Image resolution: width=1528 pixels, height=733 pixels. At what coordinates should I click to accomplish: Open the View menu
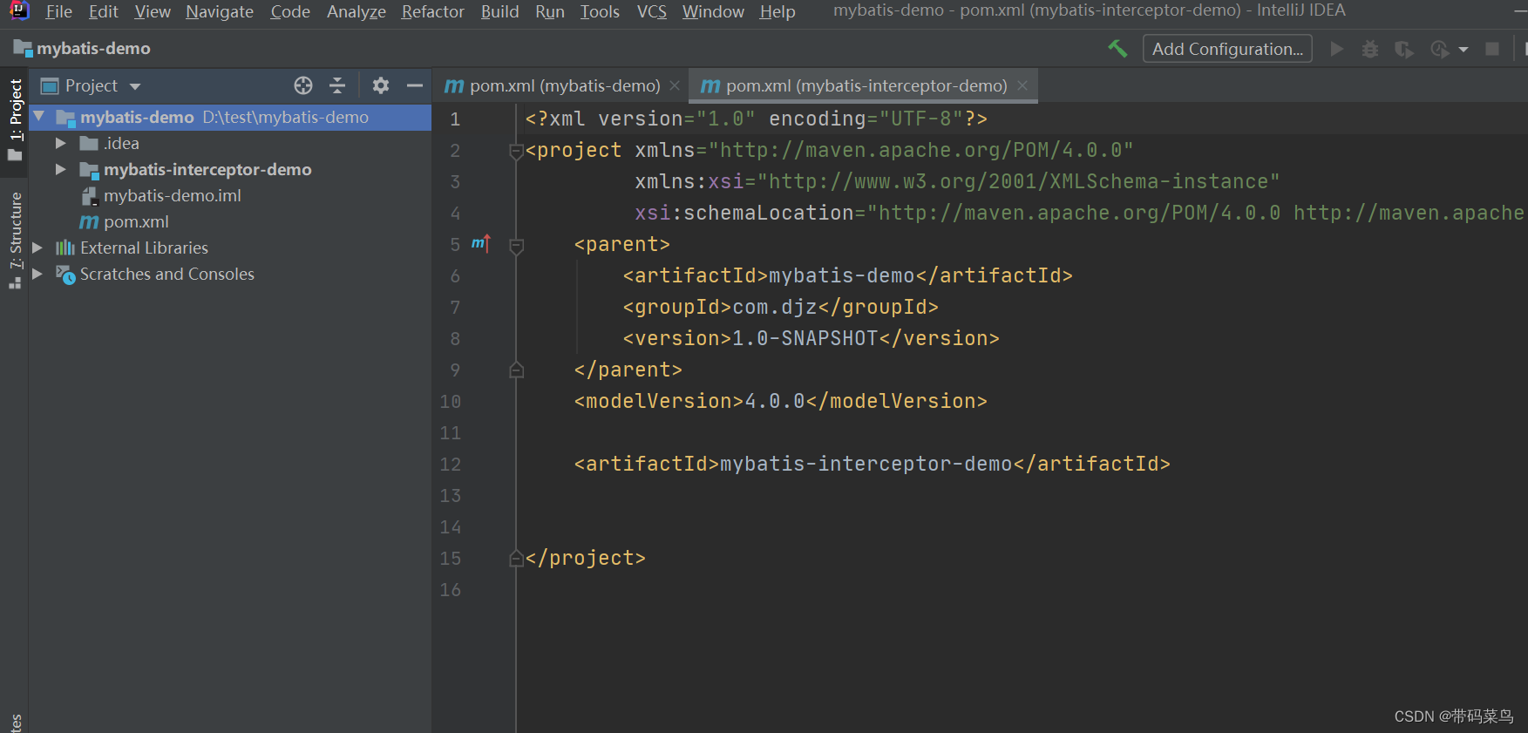[153, 11]
